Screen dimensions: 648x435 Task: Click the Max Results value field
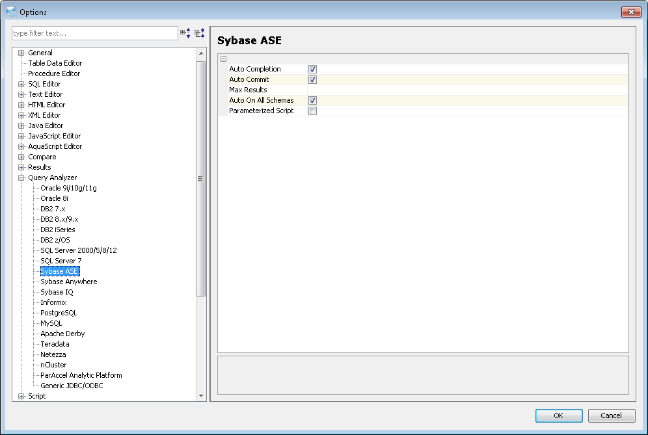click(468, 90)
